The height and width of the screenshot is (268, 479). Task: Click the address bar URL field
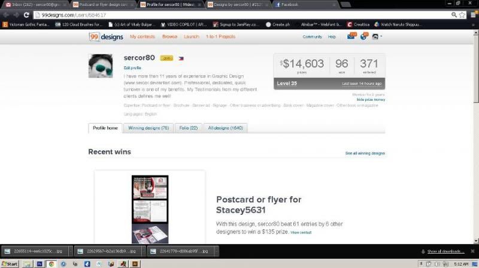tap(241, 15)
